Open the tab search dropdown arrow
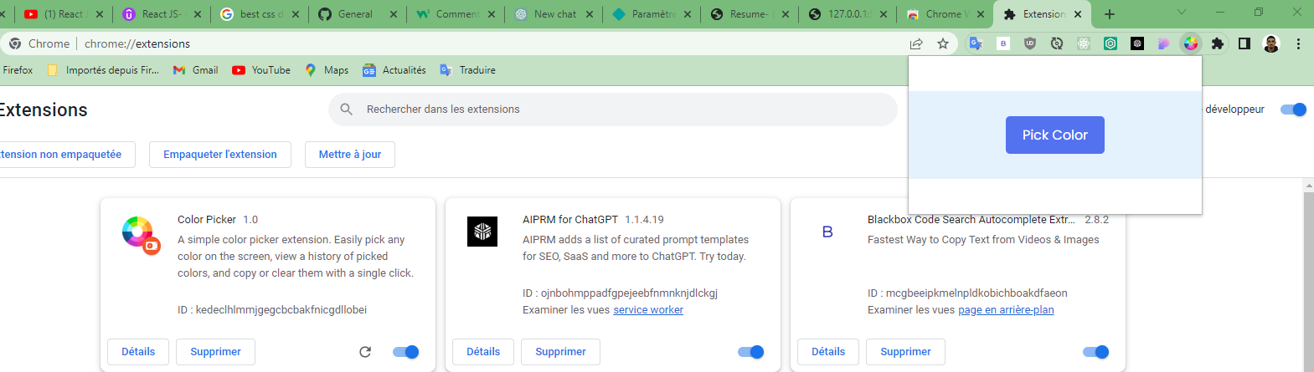Screen dimensions: 1314x372 [x=1182, y=13]
